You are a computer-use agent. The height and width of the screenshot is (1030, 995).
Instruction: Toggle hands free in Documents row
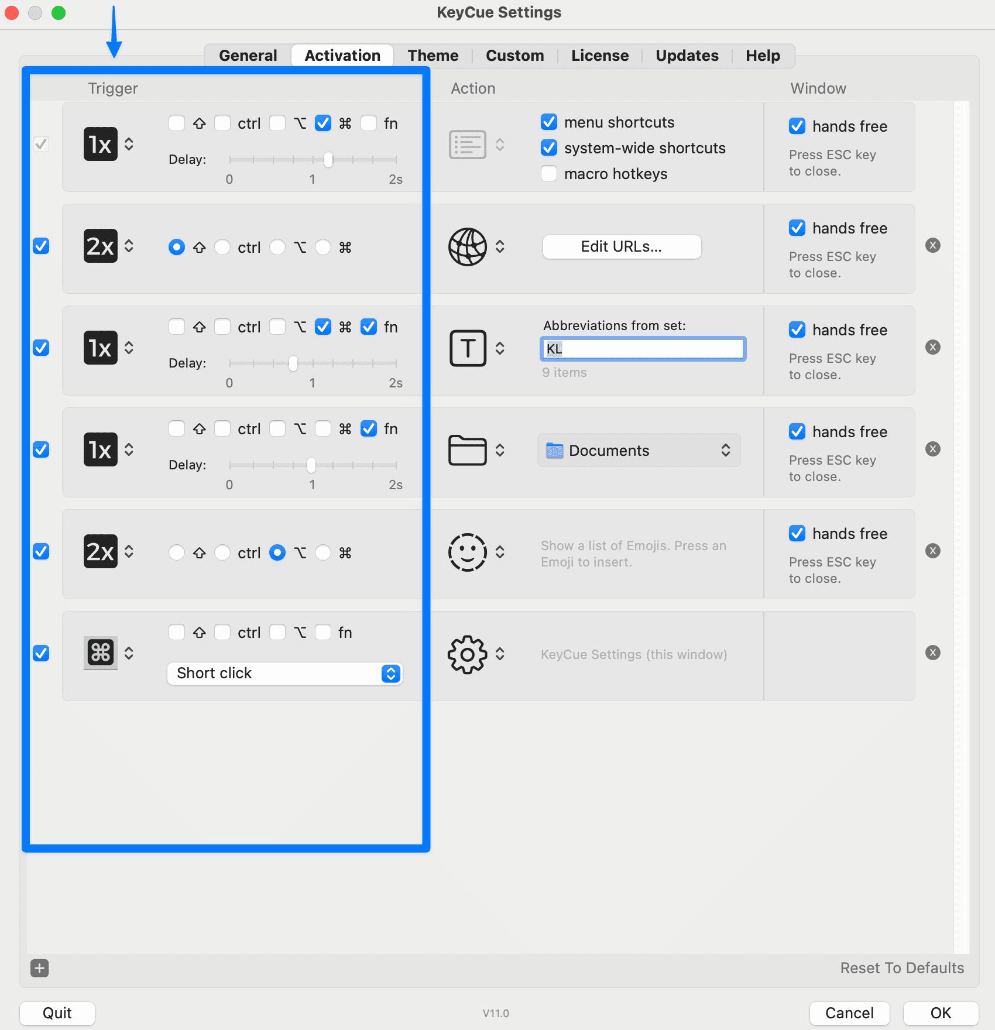pos(797,431)
